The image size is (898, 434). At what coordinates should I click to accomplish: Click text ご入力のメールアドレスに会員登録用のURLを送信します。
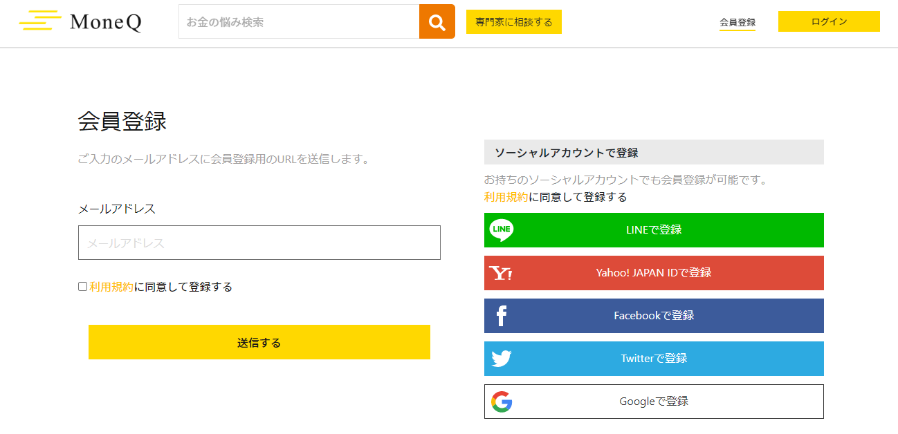(224, 159)
